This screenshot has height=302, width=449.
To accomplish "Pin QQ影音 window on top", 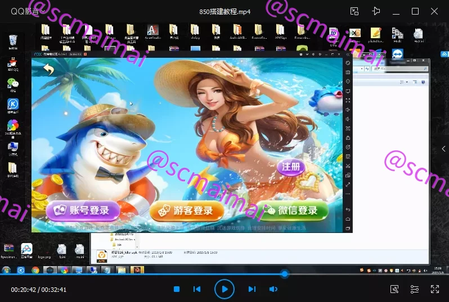I will [376, 11].
